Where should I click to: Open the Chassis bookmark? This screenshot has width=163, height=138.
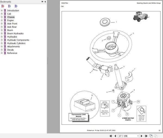pyautogui.click(x=11, y=17)
